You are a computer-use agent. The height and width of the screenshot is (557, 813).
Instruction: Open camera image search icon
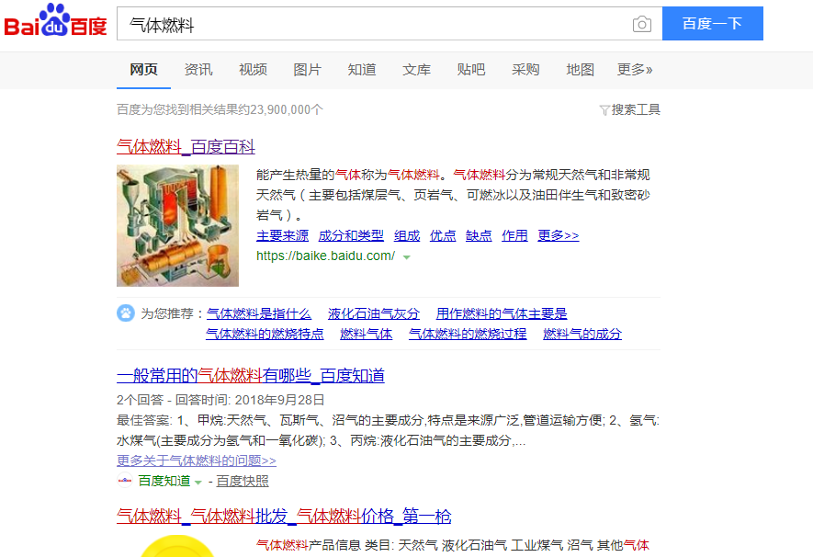[642, 24]
